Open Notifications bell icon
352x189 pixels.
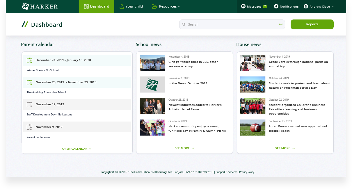(x=276, y=6)
